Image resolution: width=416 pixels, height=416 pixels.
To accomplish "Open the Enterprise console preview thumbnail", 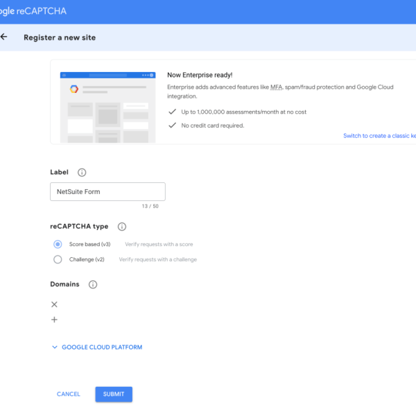I will coord(107,107).
